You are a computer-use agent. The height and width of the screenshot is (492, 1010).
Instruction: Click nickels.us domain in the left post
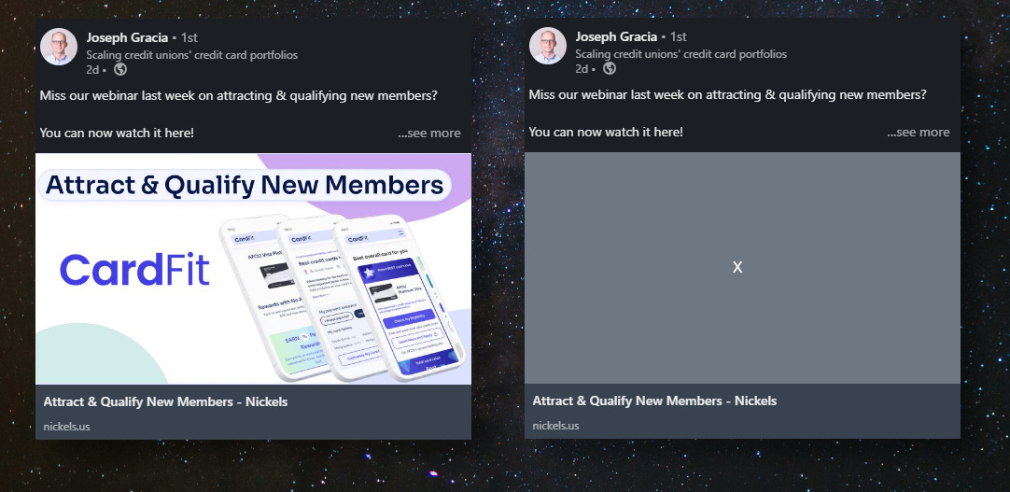tap(66, 427)
